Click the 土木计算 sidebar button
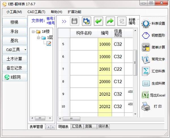The width and height of the screenshot is (170, 138). tap(15, 59)
